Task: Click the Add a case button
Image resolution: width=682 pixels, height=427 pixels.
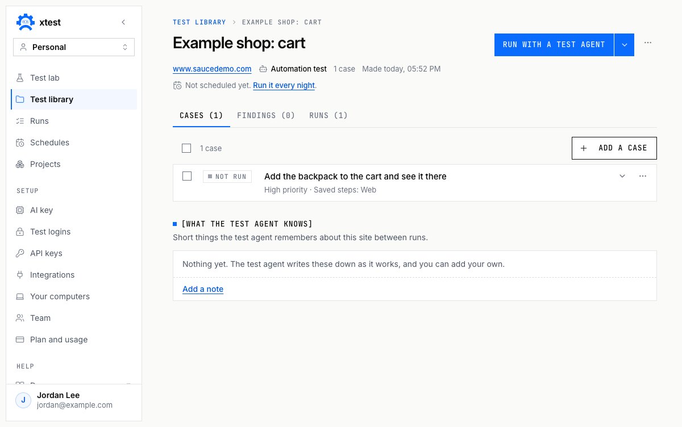Action: [x=614, y=148]
